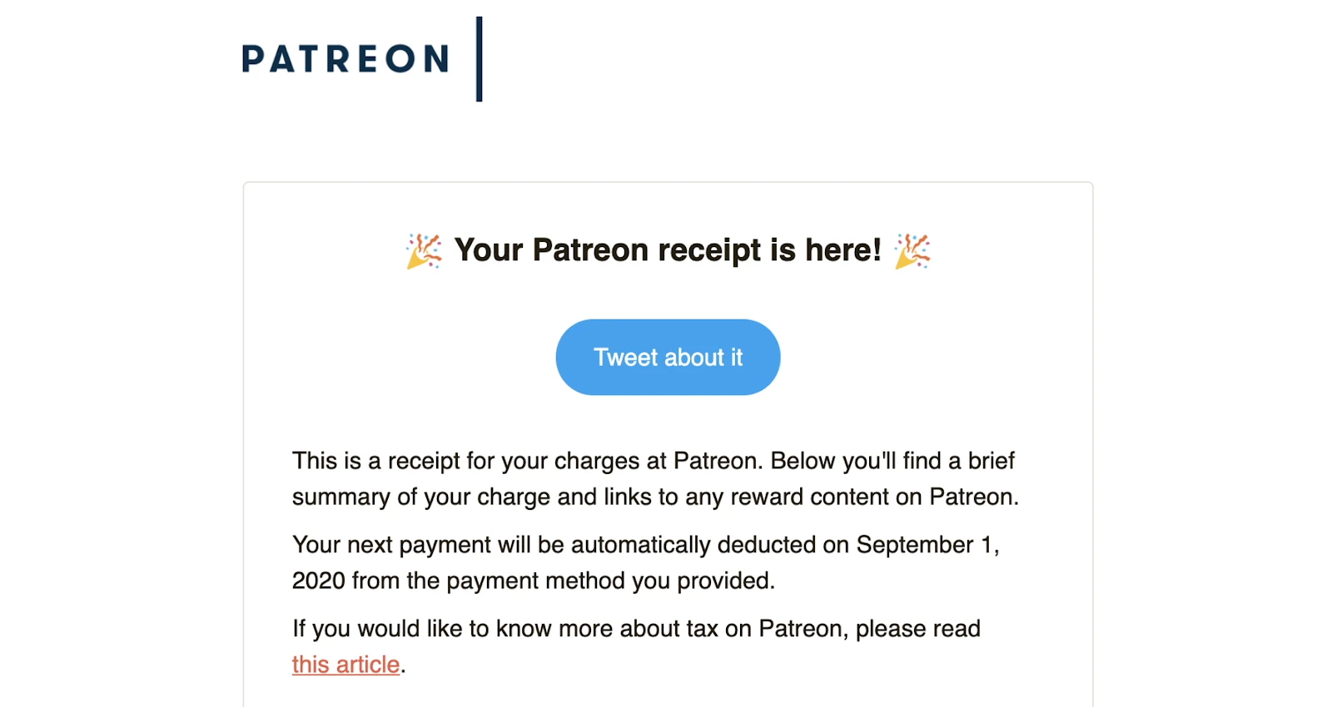The height and width of the screenshot is (707, 1332).
Task: Click the party popper emoji right of heading
Action: pos(912,250)
